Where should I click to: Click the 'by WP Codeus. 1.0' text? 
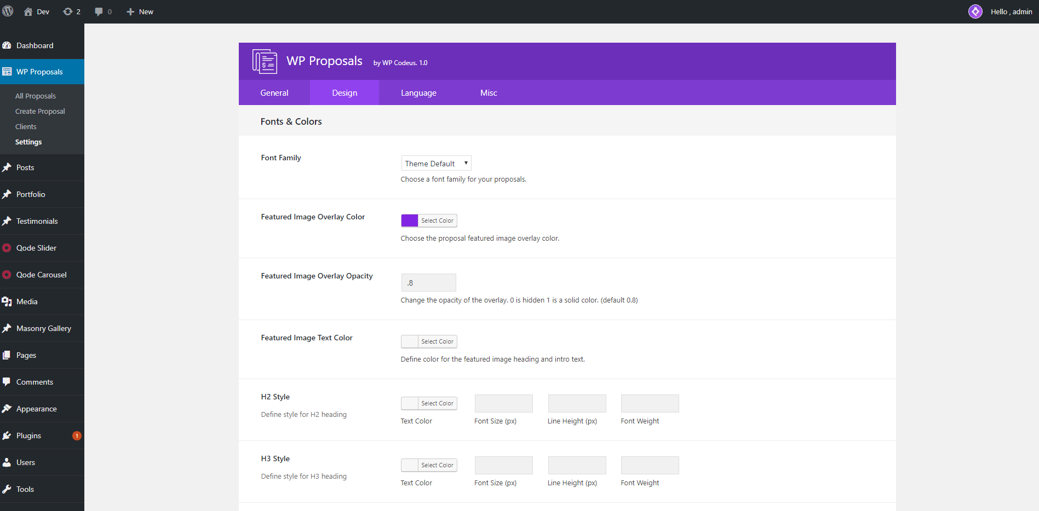pos(400,63)
